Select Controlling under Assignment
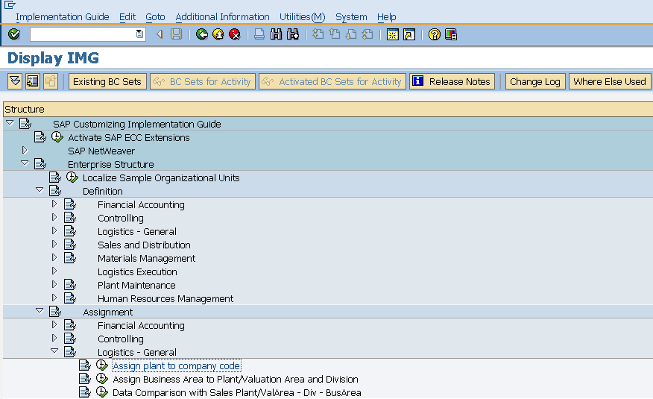 coord(120,339)
